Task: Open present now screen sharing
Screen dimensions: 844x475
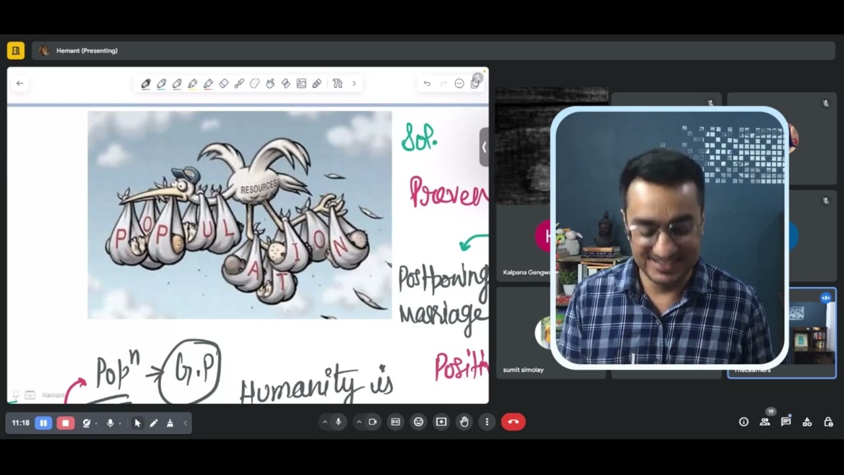Action: pyautogui.click(x=441, y=422)
